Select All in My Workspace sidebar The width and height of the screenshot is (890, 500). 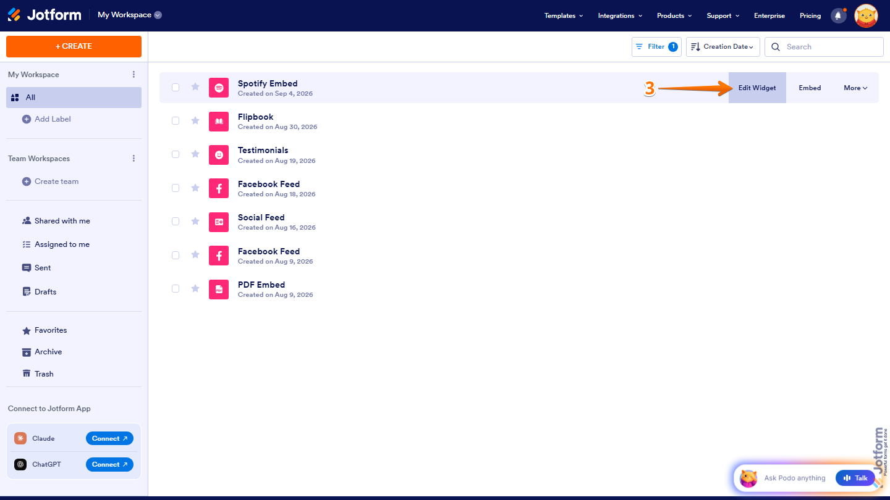click(74, 98)
